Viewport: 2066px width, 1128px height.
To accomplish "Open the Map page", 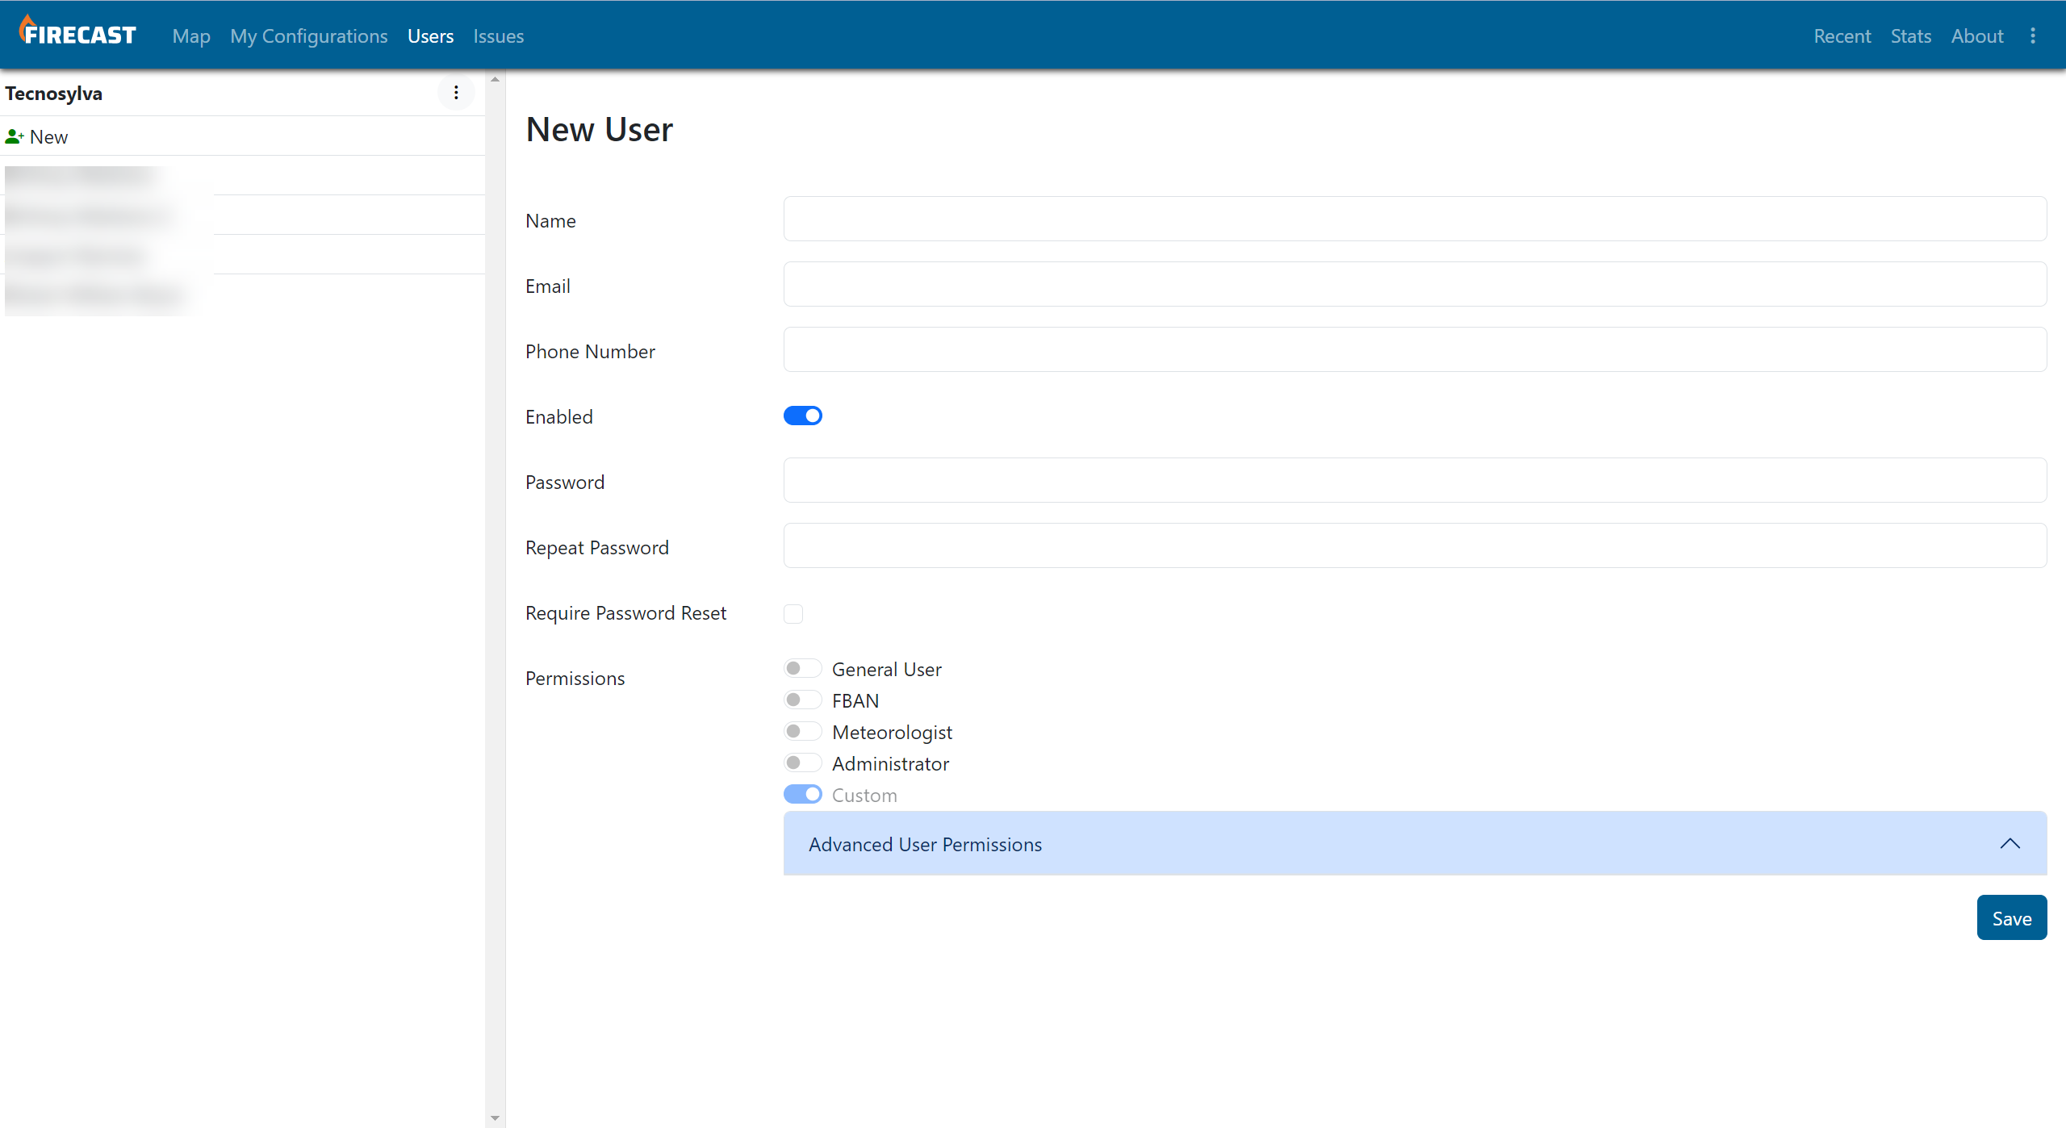I will 191,36.
